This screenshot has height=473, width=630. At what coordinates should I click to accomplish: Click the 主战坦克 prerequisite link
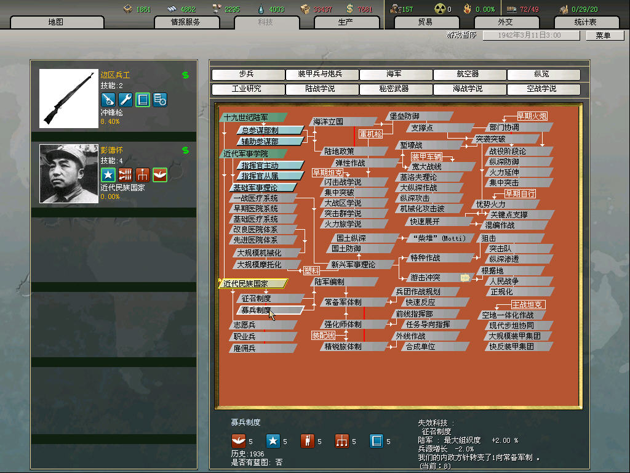pyautogui.click(x=528, y=304)
